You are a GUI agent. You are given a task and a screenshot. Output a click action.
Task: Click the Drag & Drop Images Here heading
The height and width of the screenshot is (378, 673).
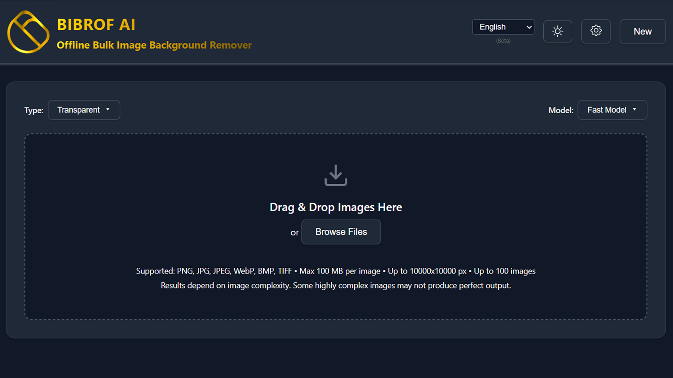pyautogui.click(x=336, y=207)
